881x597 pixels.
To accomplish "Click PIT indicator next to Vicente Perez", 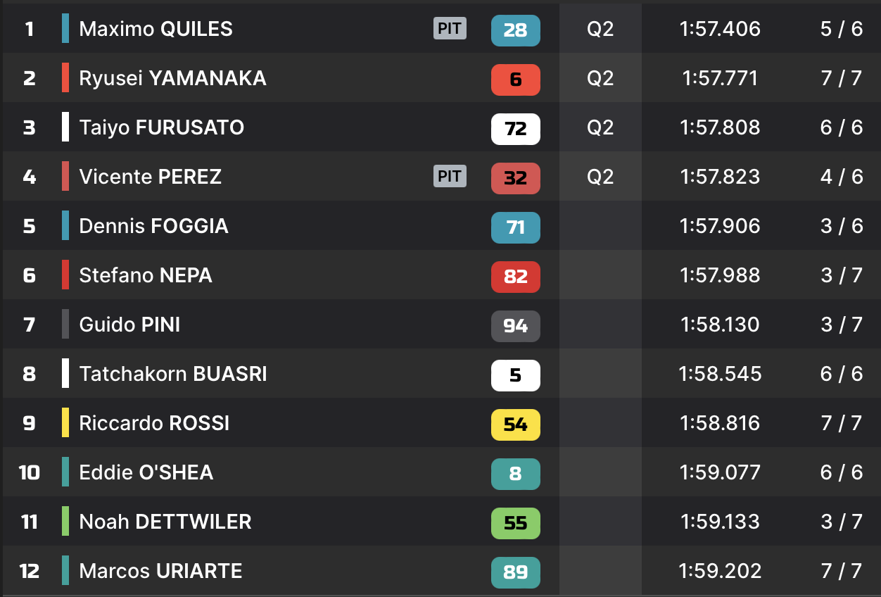I will pyautogui.click(x=450, y=176).
